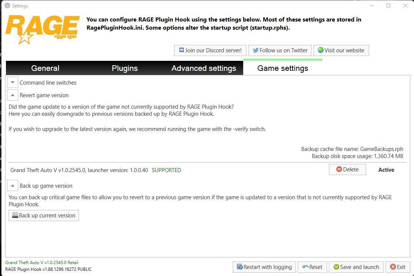Click the Discord icon on Join button

click(182, 50)
